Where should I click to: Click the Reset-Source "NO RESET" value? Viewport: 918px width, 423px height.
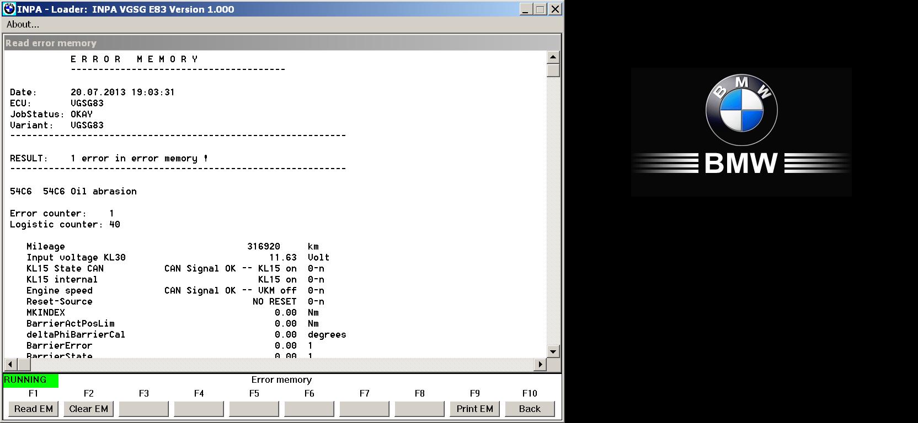tap(275, 301)
